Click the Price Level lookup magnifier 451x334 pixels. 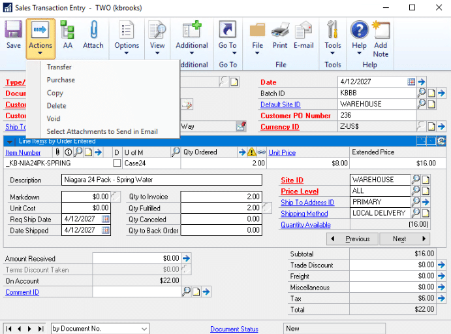416,191
